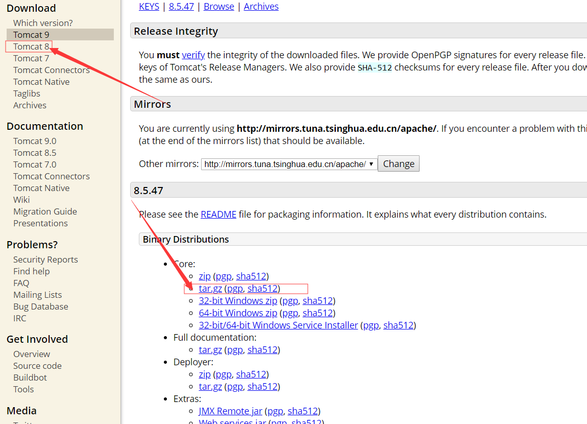The image size is (587, 424).
Task: Open Tomcat 9.0 documentation
Action: pos(35,141)
